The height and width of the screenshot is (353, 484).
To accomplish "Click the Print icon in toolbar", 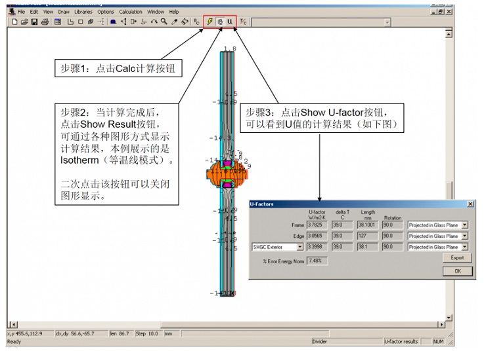I will click(45, 22).
